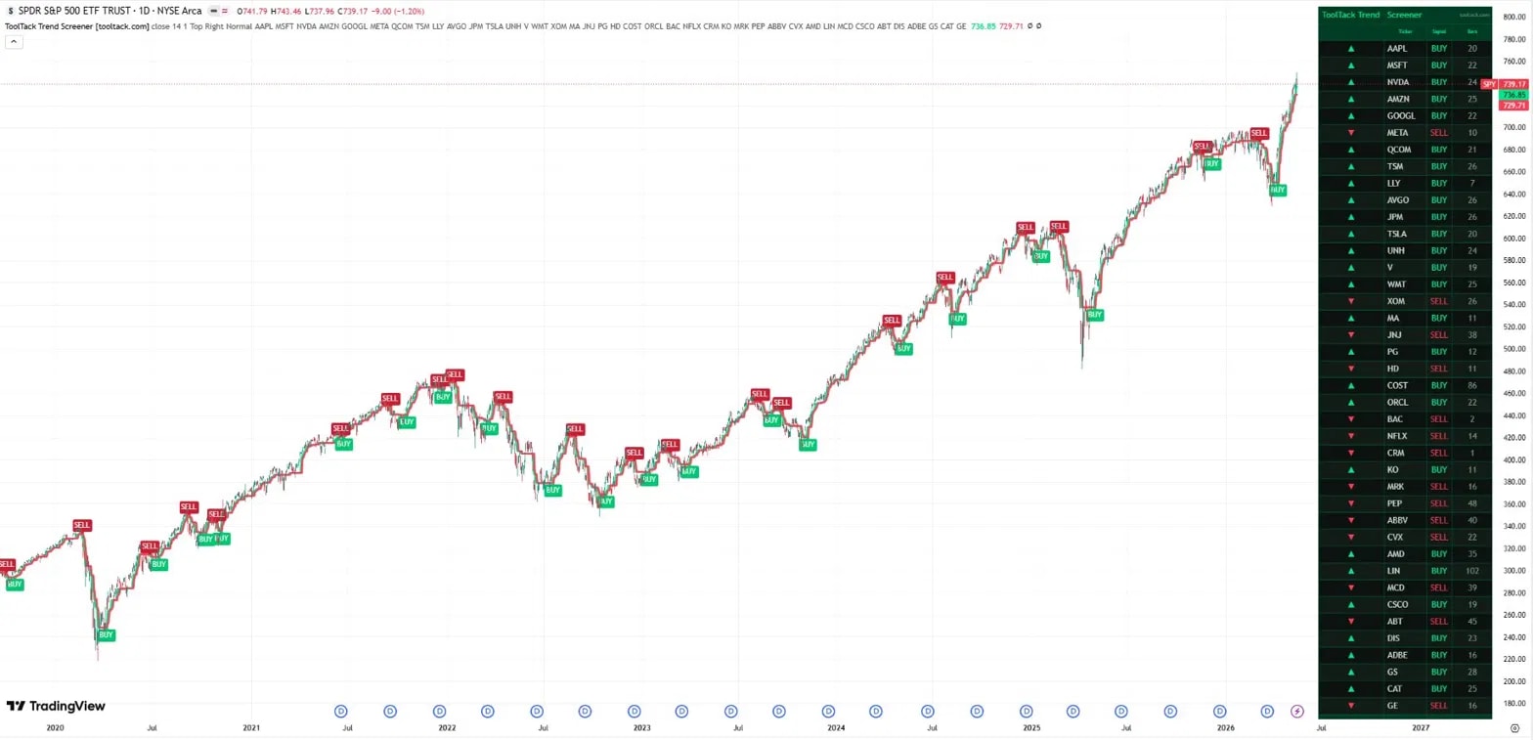Click the up arrow in the COST row
1533x740 pixels.
pyautogui.click(x=1351, y=385)
